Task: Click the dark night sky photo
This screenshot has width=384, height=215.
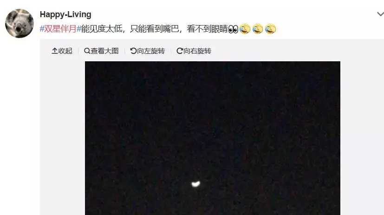Action: click(x=213, y=138)
